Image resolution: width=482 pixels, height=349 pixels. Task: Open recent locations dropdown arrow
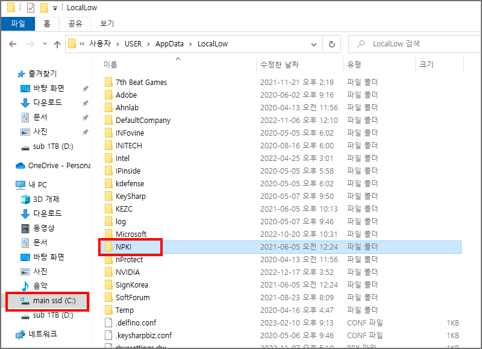click(45, 43)
